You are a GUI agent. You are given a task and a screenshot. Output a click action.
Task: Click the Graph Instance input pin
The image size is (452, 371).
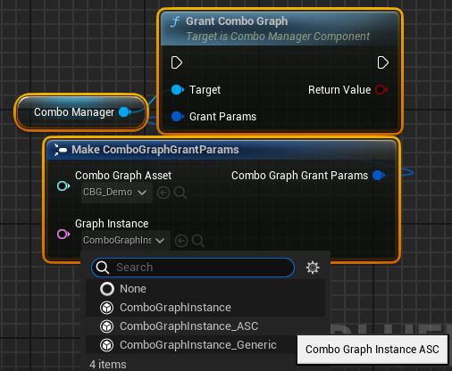(63, 235)
